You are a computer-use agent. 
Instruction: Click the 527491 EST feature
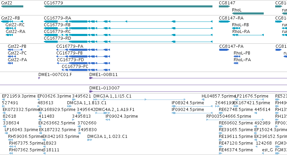3,106
